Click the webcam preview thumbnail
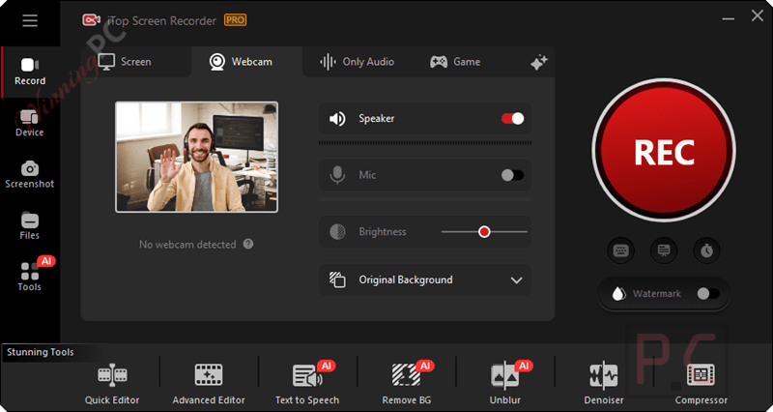This screenshot has width=773, height=412. click(197, 157)
